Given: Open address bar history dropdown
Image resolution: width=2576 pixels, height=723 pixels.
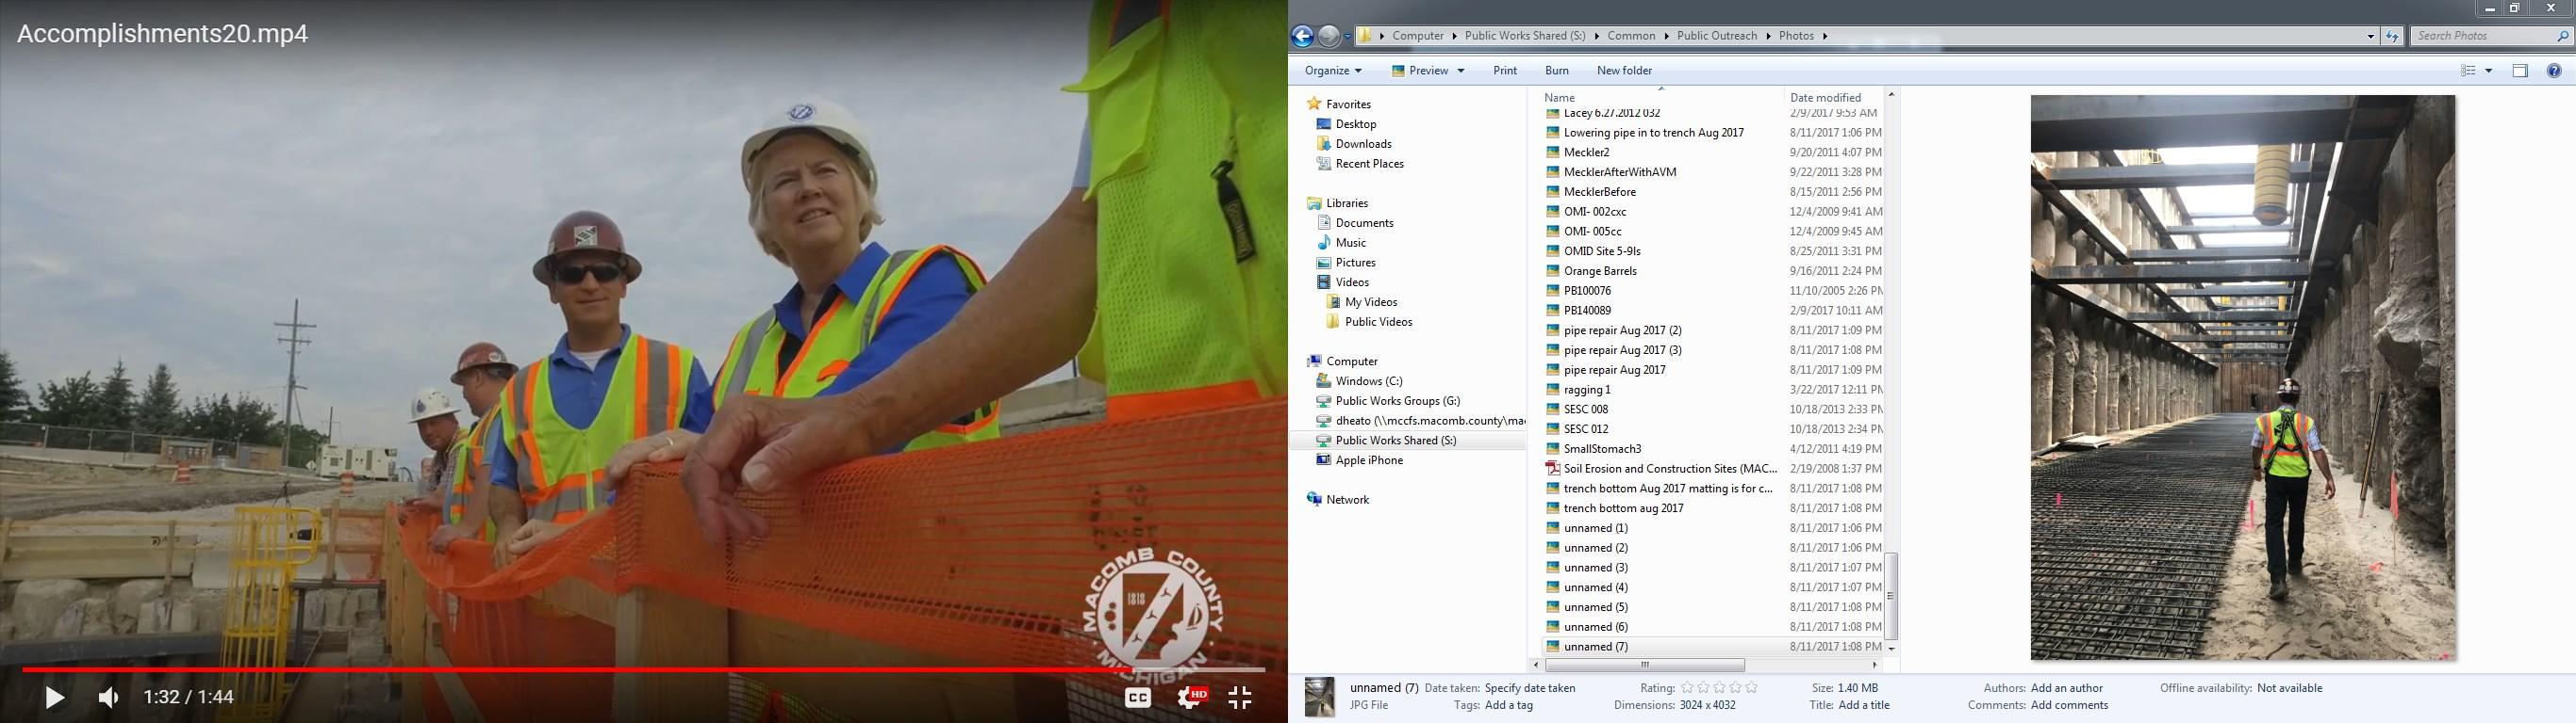Looking at the screenshot, I should (x=2371, y=36).
